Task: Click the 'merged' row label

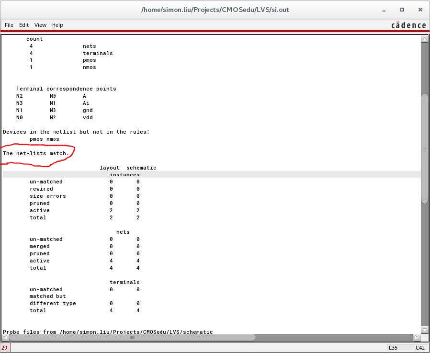Action: (x=39, y=246)
